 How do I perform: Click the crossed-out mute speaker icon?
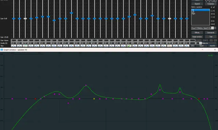(214, 7)
